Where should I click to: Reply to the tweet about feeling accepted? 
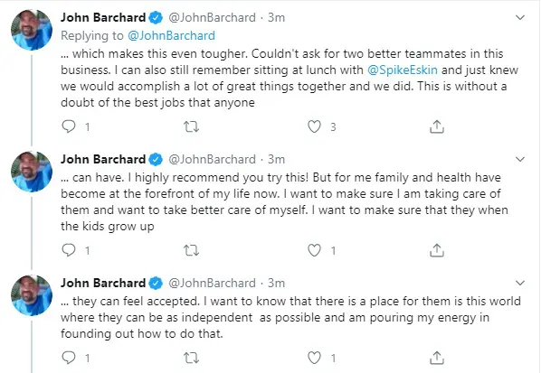coord(69,358)
